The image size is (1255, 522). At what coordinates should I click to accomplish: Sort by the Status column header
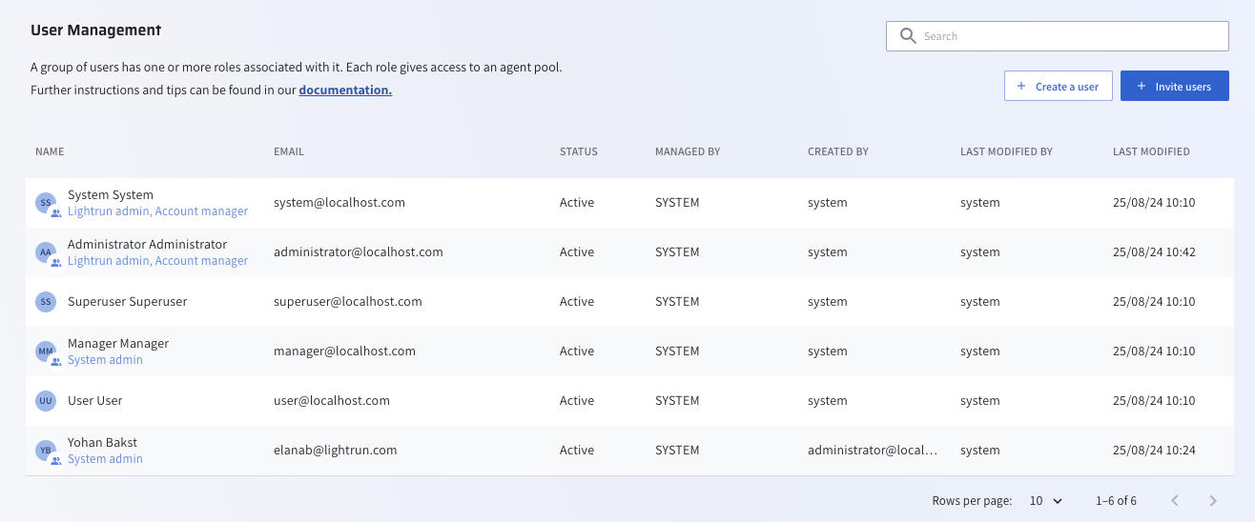pyautogui.click(x=578, y=151)
